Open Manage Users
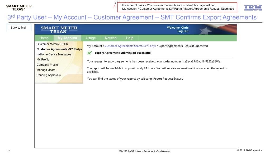This screenshot has height=155, width=270. click(x=46, y=70)
